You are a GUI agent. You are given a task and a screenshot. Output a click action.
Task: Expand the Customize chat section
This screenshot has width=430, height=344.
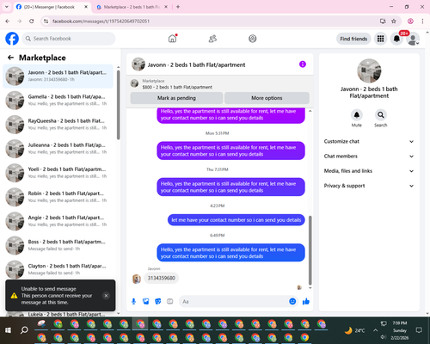click(x=369, y=141)
